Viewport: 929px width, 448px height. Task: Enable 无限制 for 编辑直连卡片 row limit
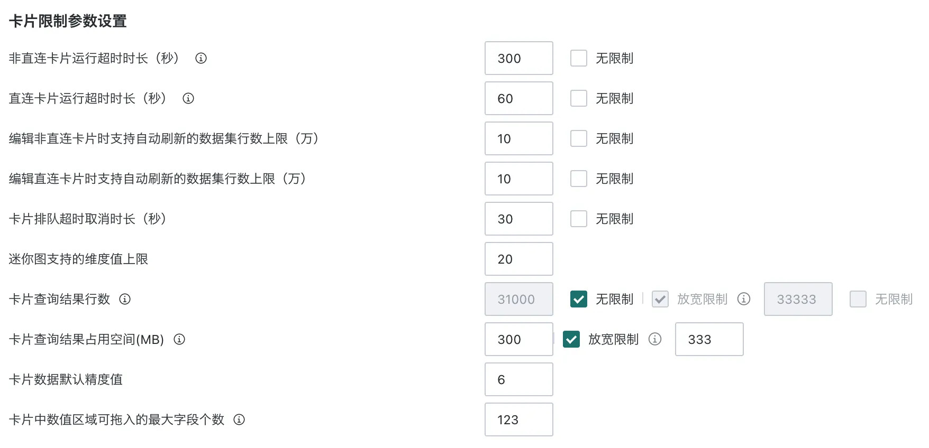[579, 179]
